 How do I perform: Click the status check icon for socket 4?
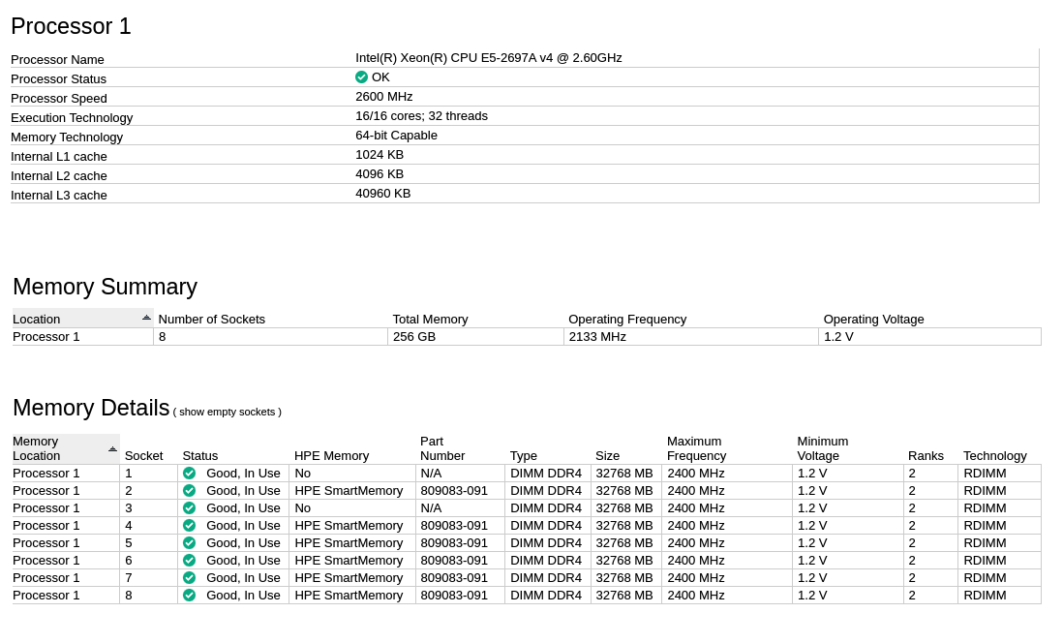pos(189,525)
